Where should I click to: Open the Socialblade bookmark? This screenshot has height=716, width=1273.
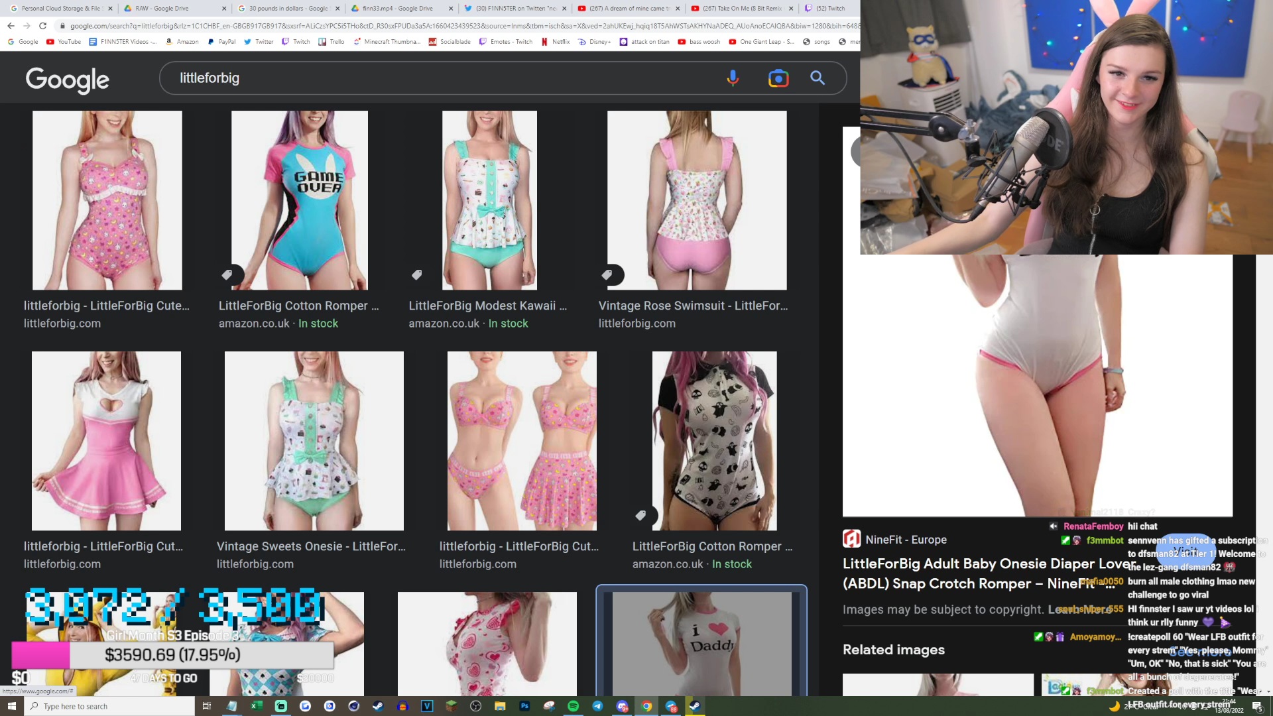(x=450, y=42)
